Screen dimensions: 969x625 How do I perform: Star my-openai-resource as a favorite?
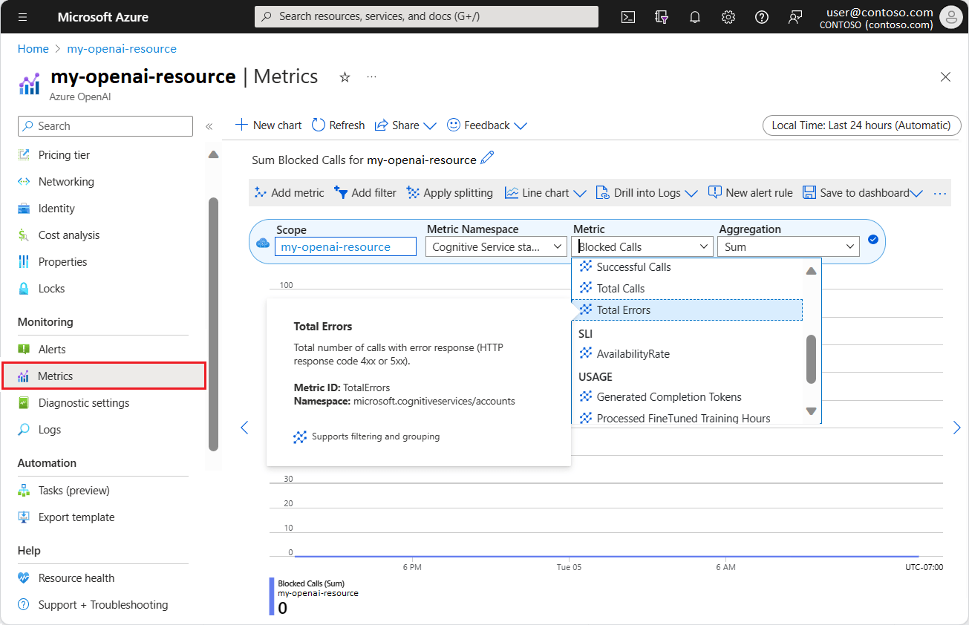(x=344, y=76)
